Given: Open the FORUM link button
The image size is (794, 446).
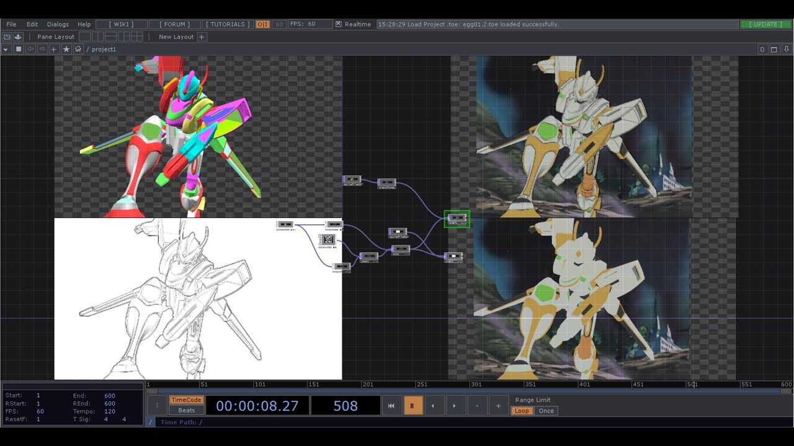Looking at the screenshot, I should (174, 24).
